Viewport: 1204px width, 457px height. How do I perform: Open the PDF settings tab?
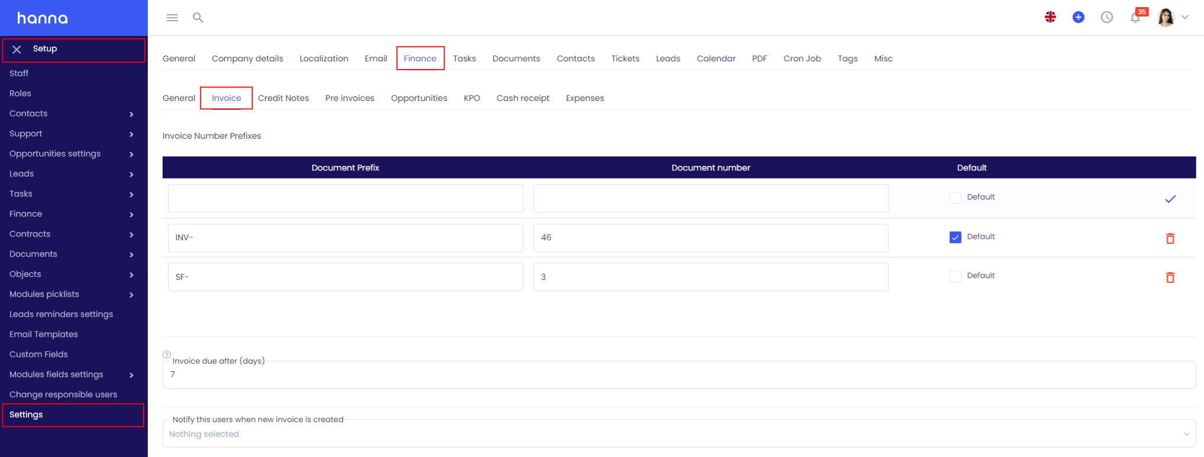[x=759, y=58]
